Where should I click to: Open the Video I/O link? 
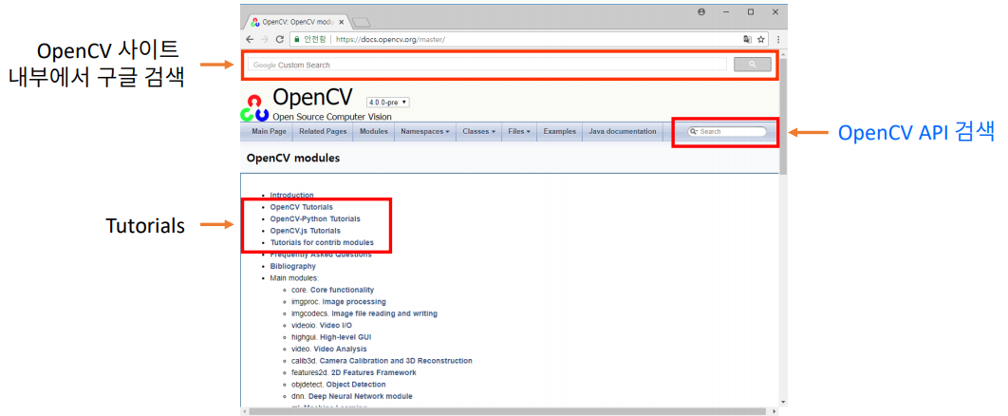336,326
